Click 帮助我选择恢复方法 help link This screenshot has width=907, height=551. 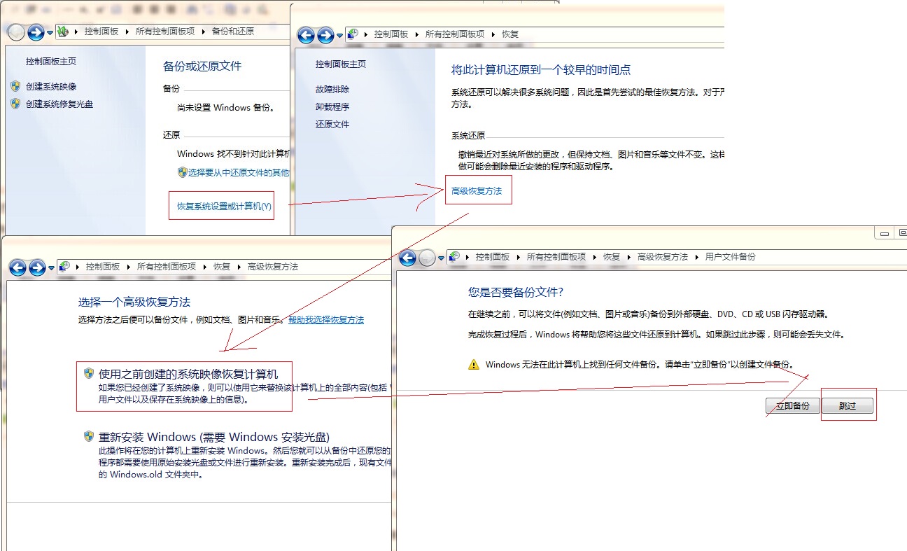point(326,320)
